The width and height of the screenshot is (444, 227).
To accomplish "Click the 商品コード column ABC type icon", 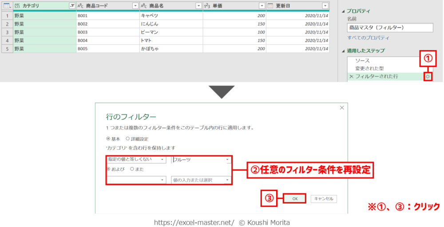I will [x=80, y=6].
